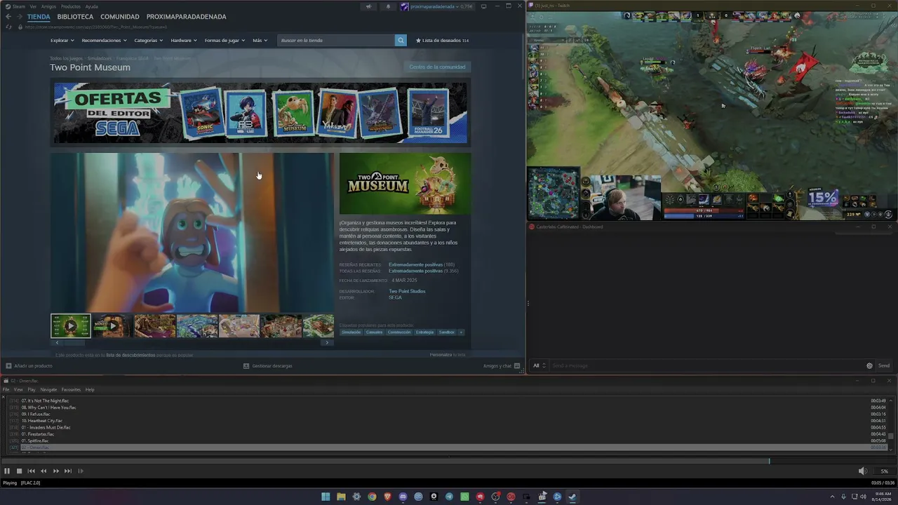This screenshot has width=898, height=505.
Task: Click the Send button in chat
Action: tap(884, 365)
